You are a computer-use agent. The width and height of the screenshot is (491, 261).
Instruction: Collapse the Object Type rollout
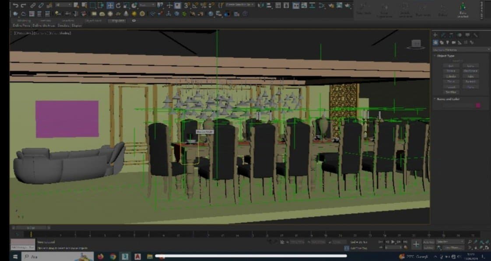[x=445, y=56]
